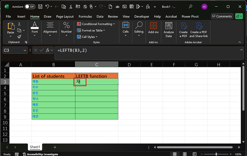Open the Formulas ribbon tab

tap(85, 16)
